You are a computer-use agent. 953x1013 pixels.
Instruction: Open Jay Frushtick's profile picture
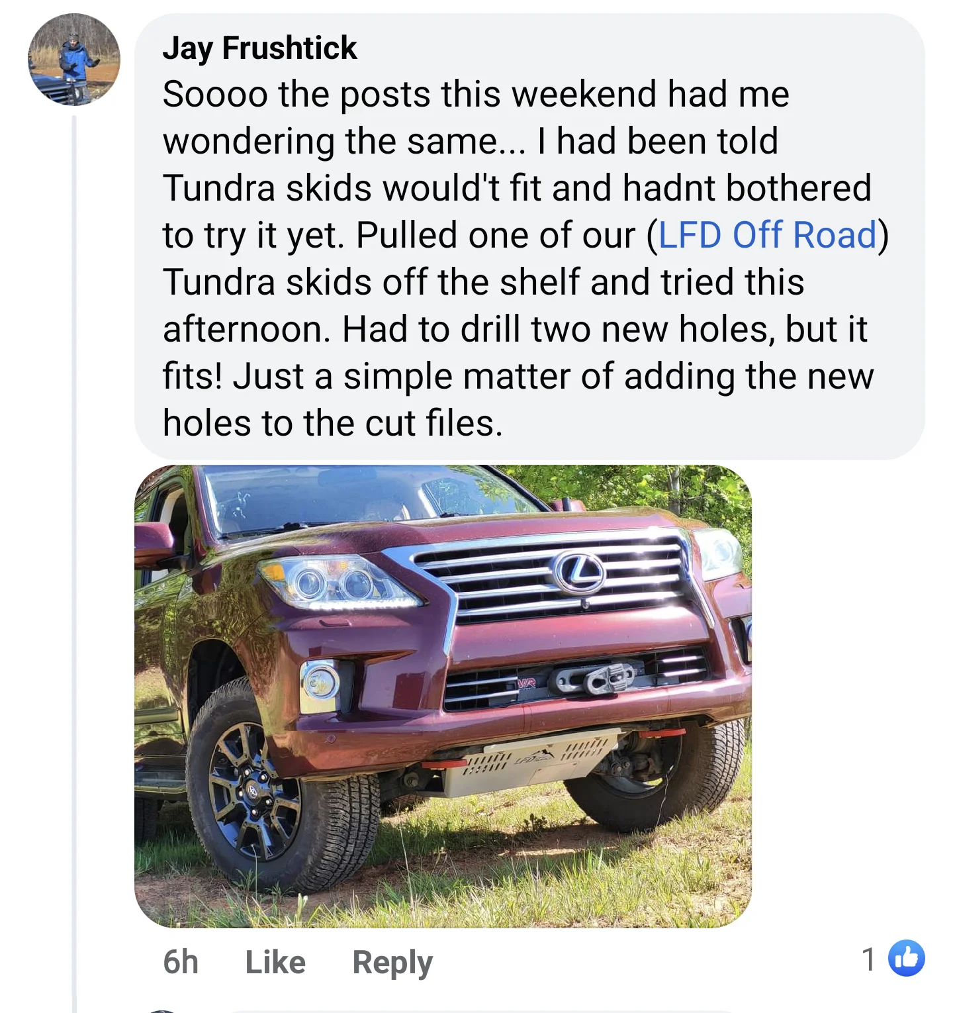(x=74, y=60)
